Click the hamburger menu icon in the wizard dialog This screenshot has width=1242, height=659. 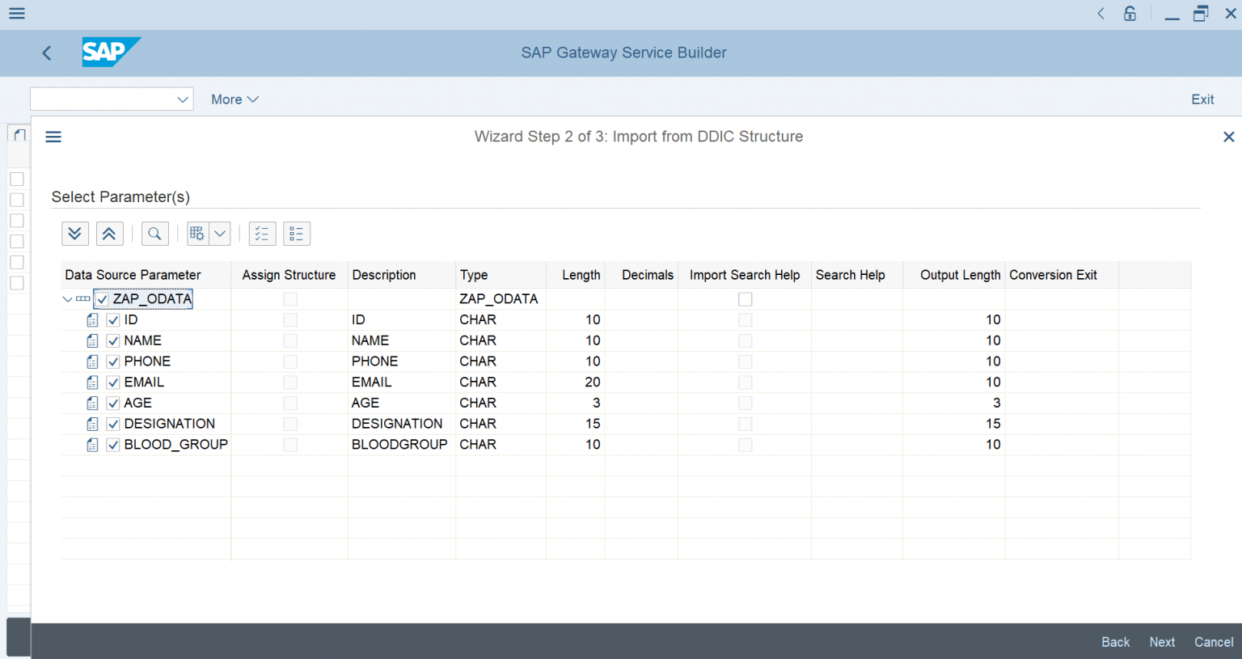tap(53, 137)
